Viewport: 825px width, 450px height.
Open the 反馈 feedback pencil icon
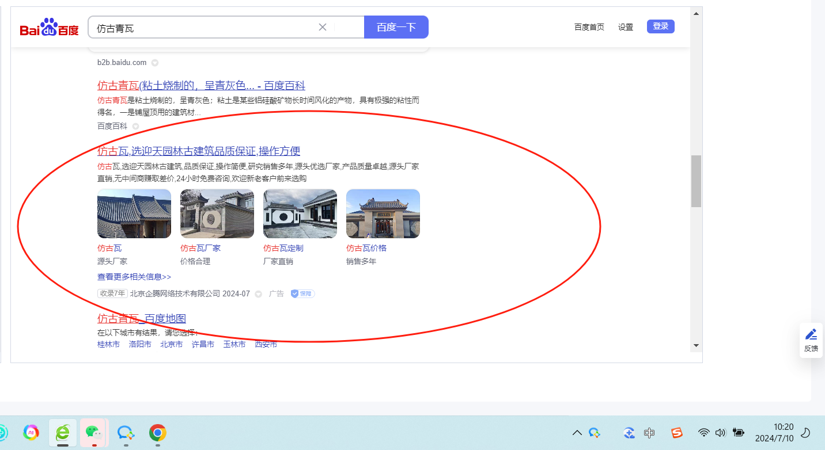[811, 334]
